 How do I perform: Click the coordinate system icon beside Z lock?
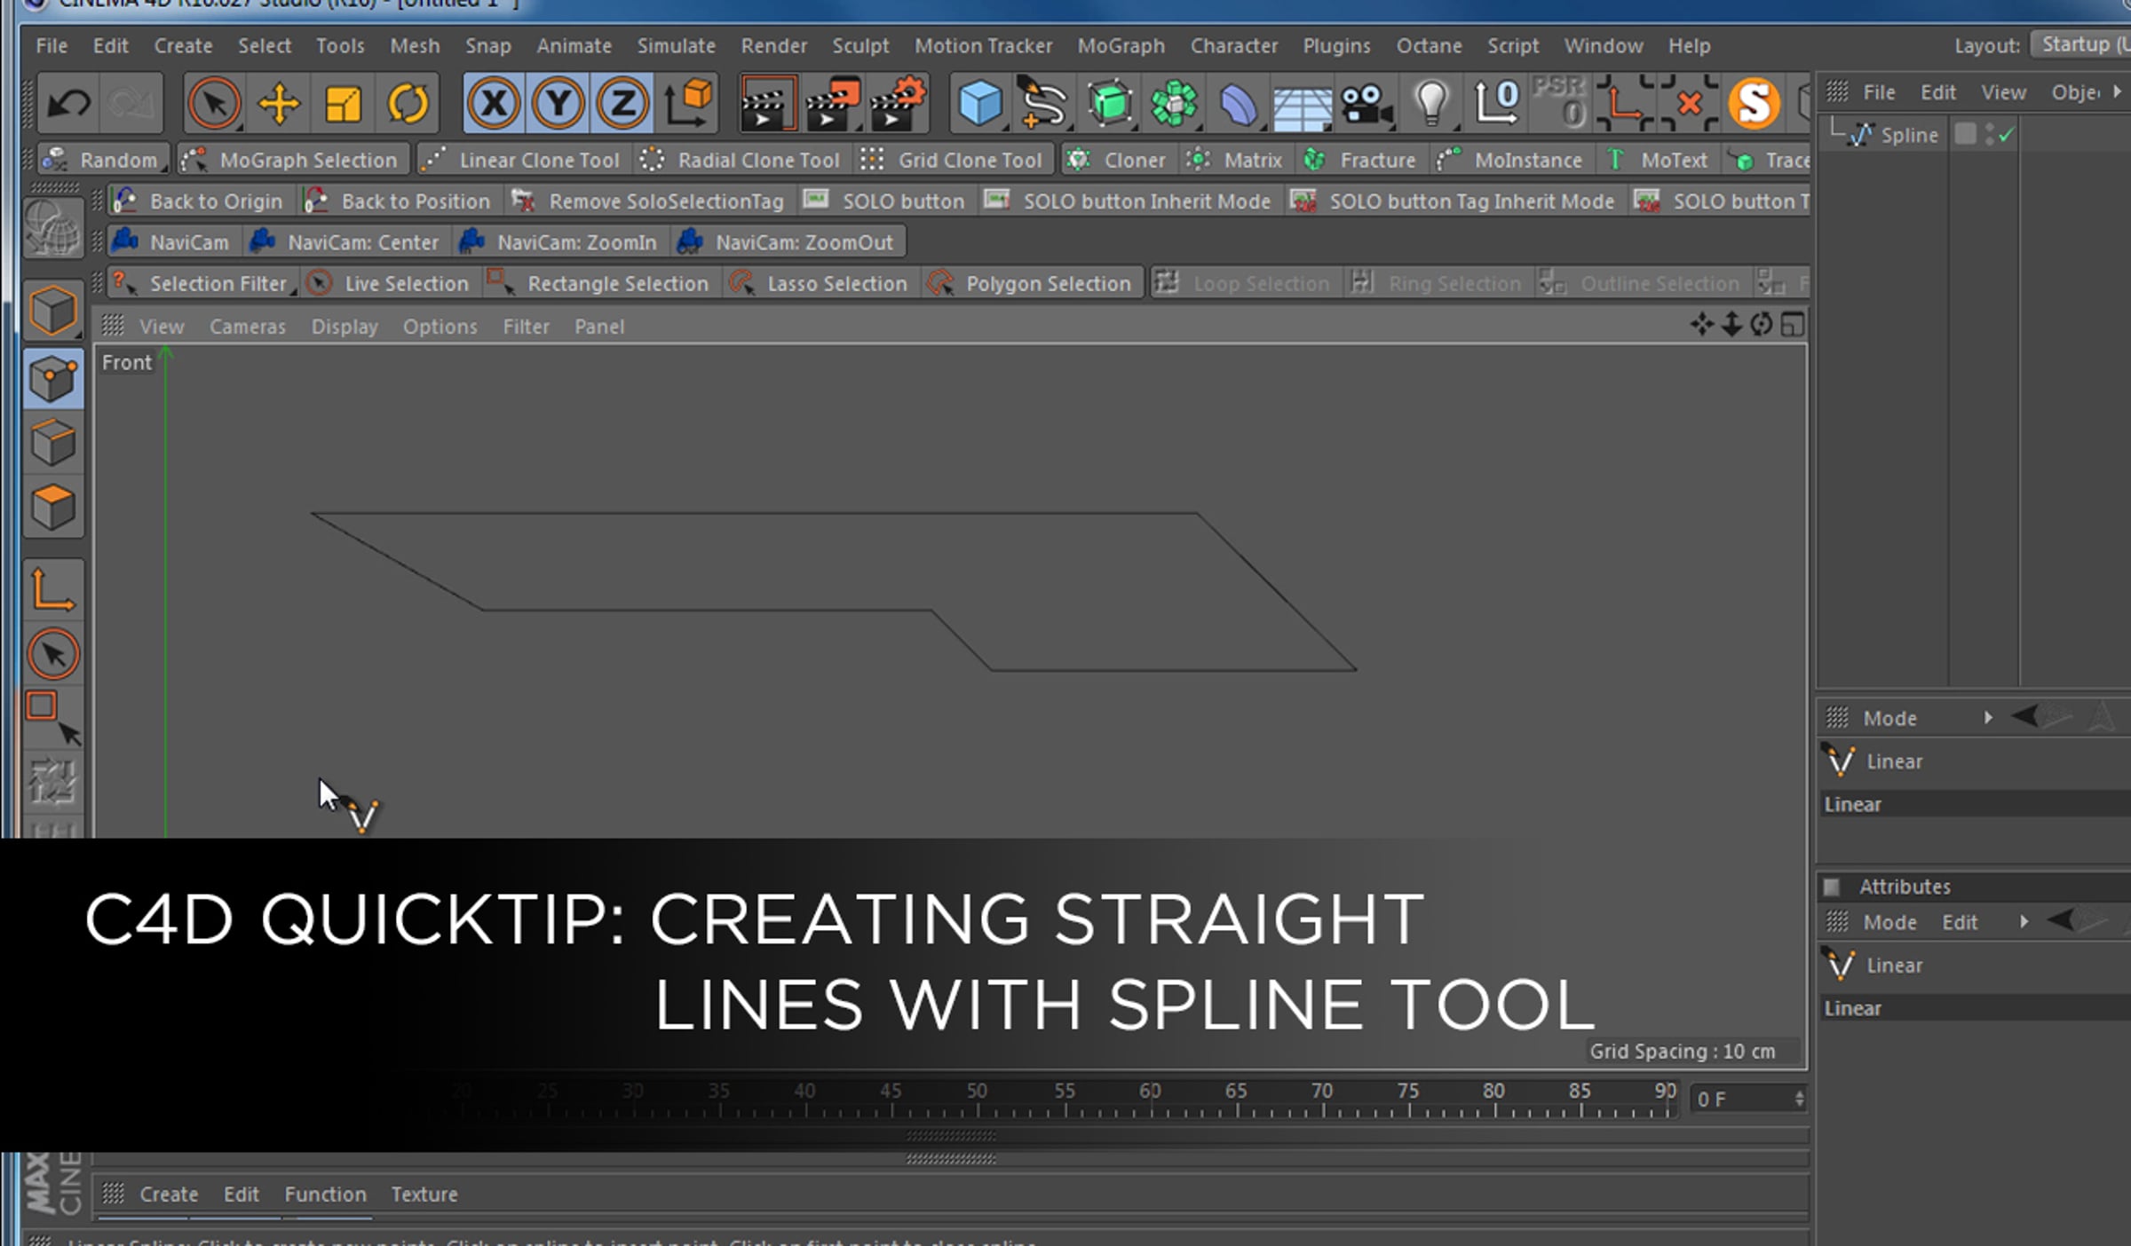tap(687, 104)
